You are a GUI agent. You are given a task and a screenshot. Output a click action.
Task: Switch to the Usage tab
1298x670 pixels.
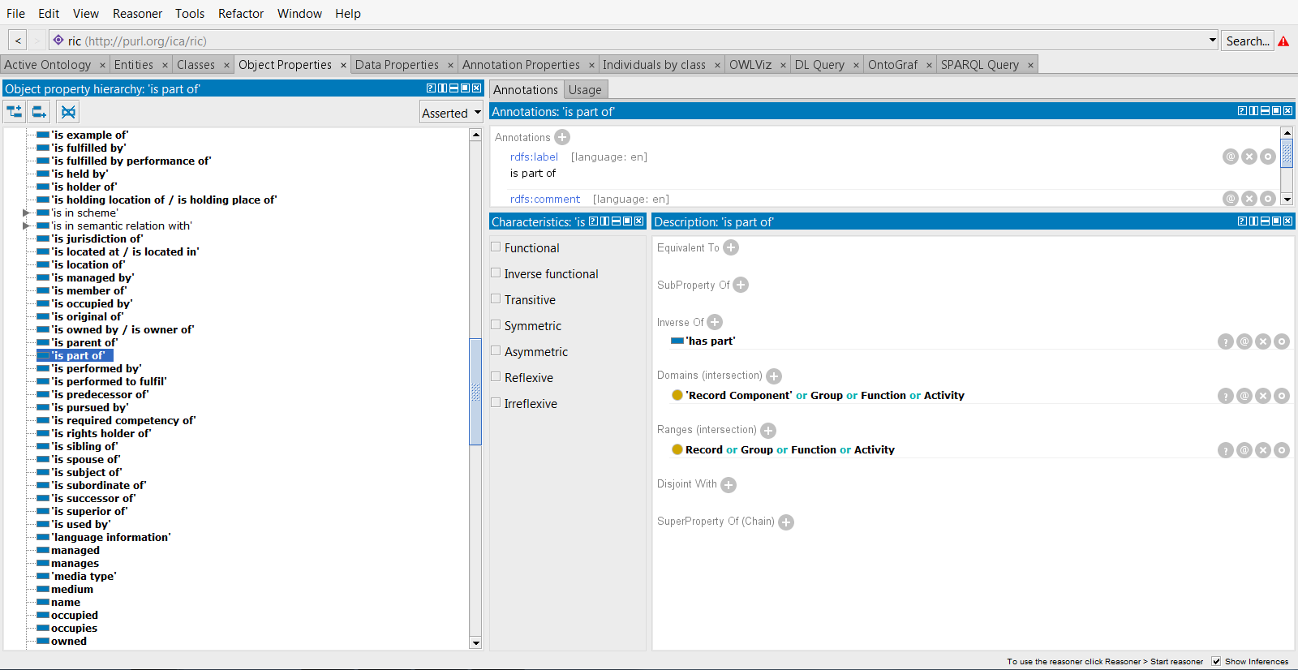click(585, 90)
